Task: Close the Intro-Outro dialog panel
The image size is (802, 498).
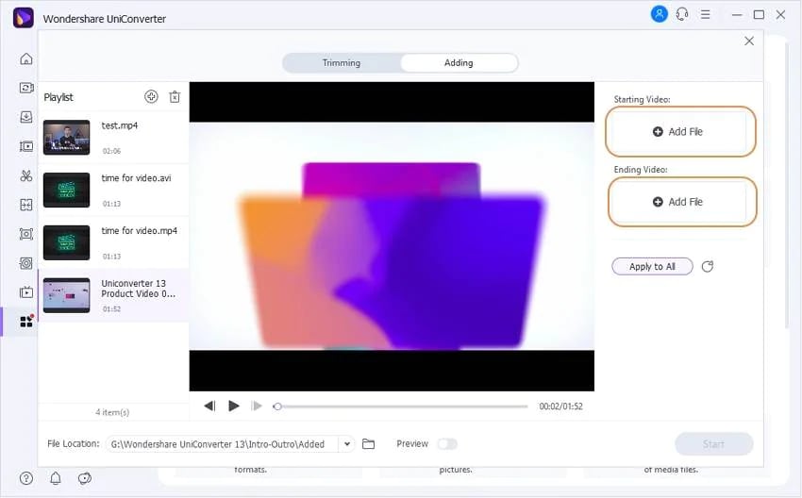Action: click(749, 41)
